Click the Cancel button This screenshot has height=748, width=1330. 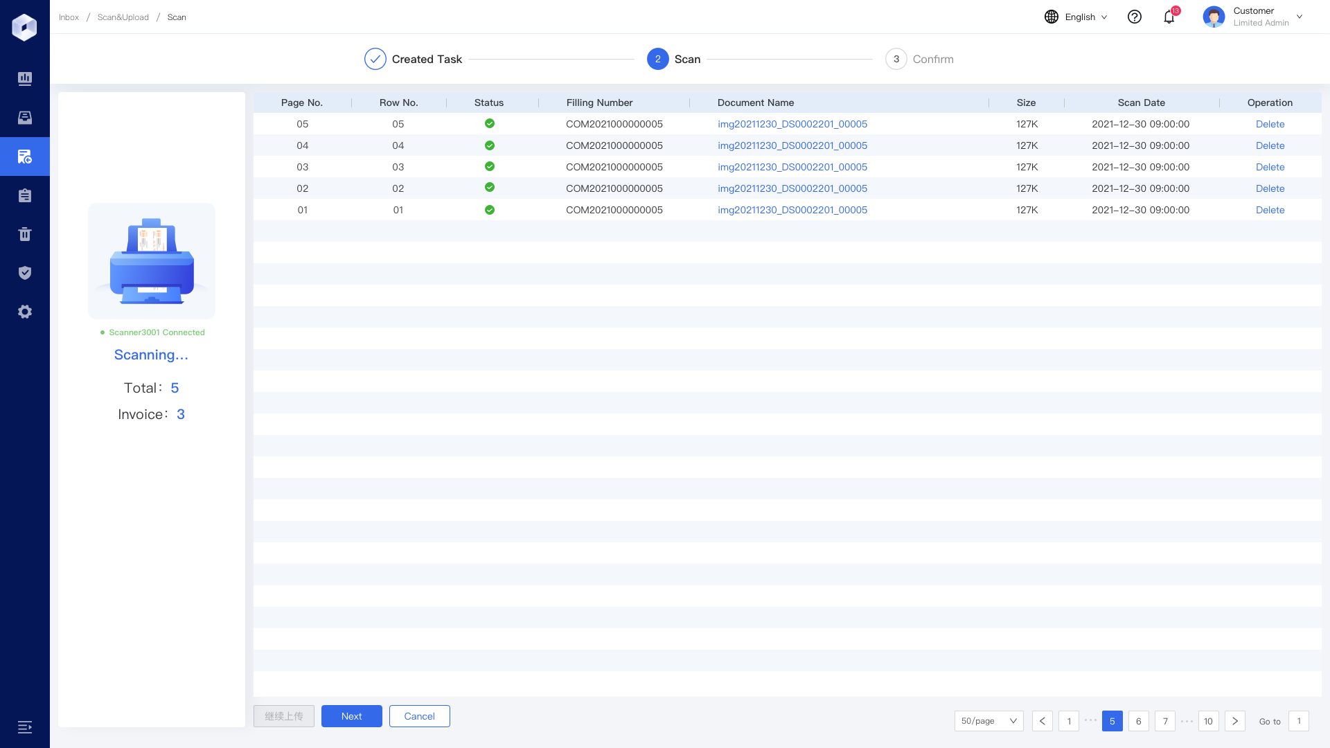click(x=420, y=716)
